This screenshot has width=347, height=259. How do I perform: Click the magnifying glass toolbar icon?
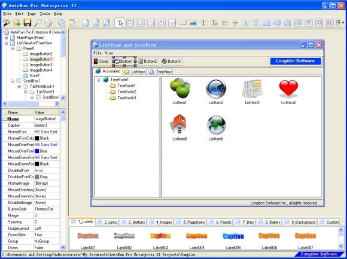[x=38, y=23]
